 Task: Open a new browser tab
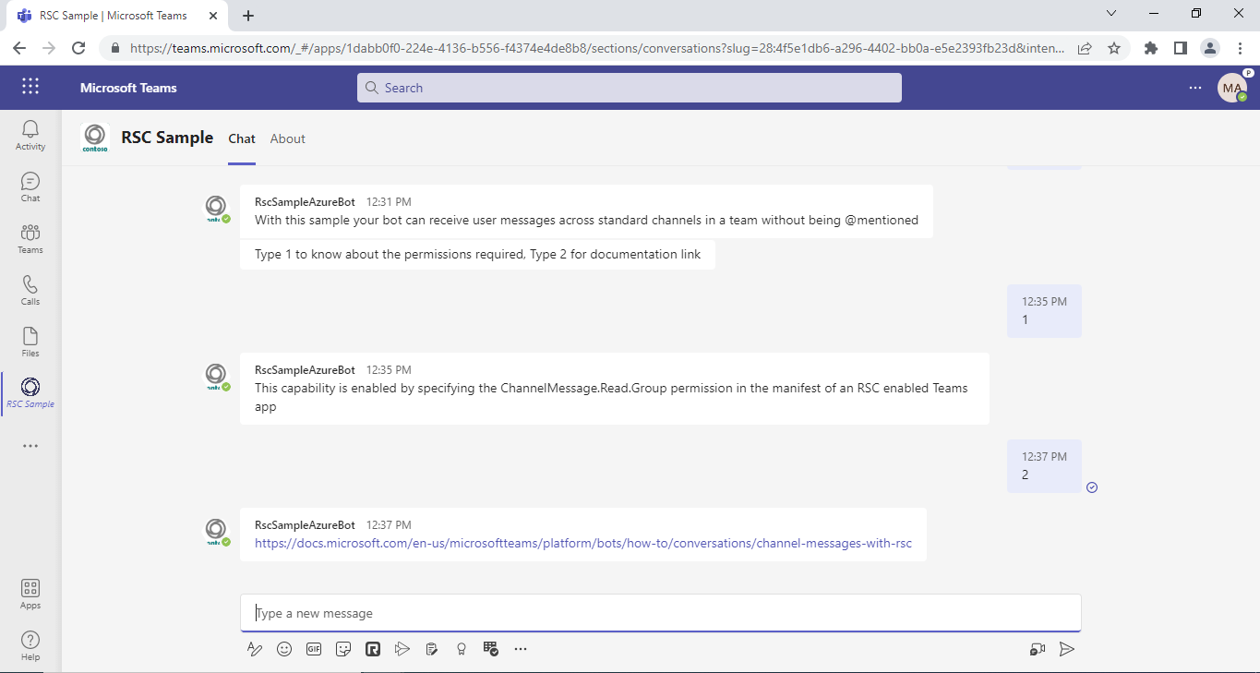click(x=248, y=16)
